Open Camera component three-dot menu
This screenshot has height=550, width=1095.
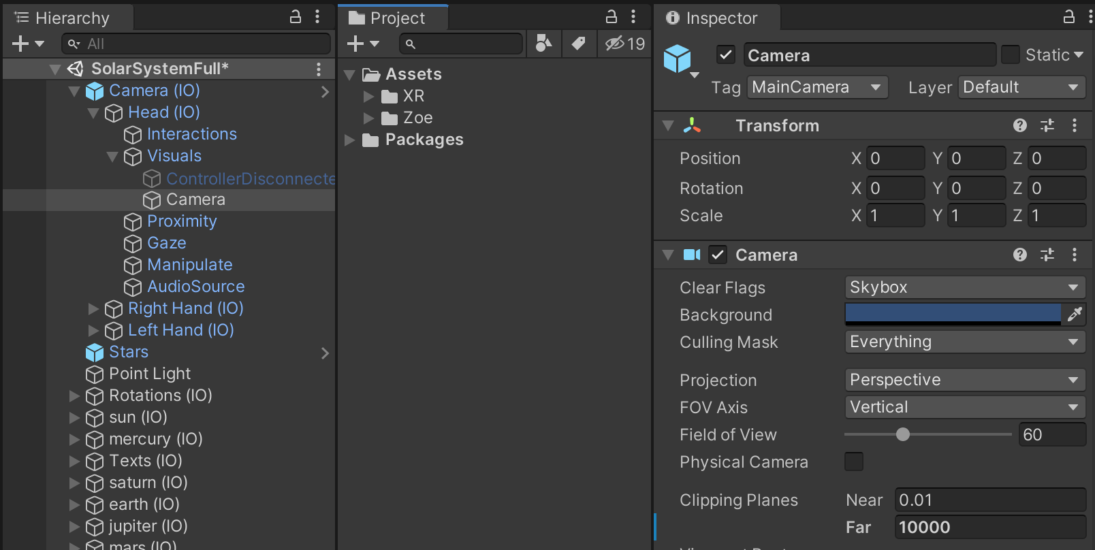pyautogui.click(x=1074, y=255)
